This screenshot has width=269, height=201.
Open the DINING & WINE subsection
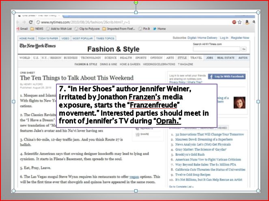pyautogui.click(x=108, y=64)
